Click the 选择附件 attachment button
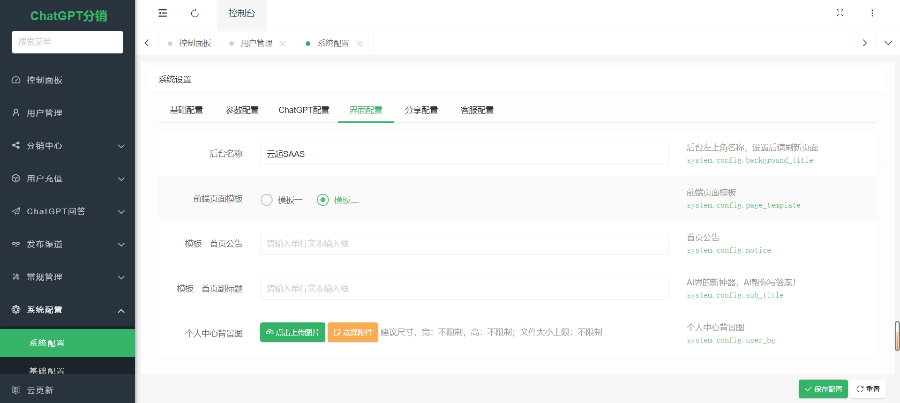This screenshot has height=403, width=900. tap(353, 332)
